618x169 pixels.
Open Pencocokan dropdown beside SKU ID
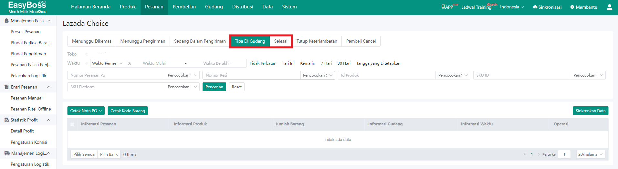coord(588,75)
